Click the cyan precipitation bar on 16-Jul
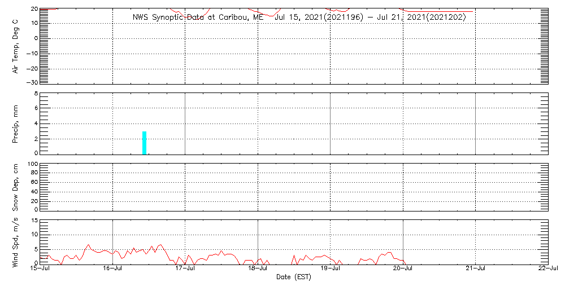Viewport: 565px width, 282px height. point(144,143)
